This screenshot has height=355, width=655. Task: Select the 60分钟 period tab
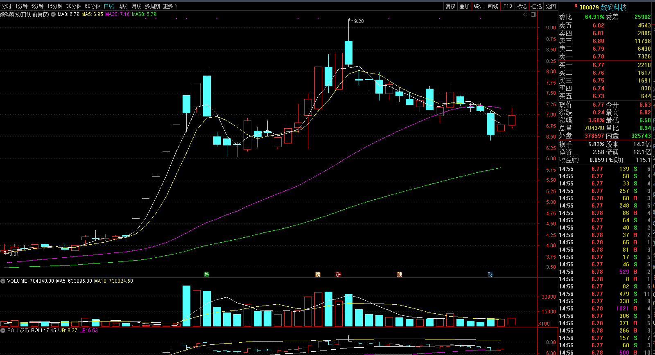coord(93,6)
